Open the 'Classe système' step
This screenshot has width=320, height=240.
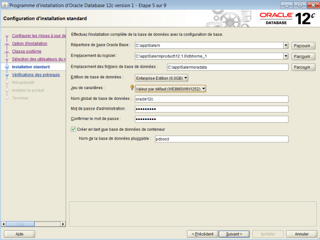pyautogui.click(x=26, y=51)
